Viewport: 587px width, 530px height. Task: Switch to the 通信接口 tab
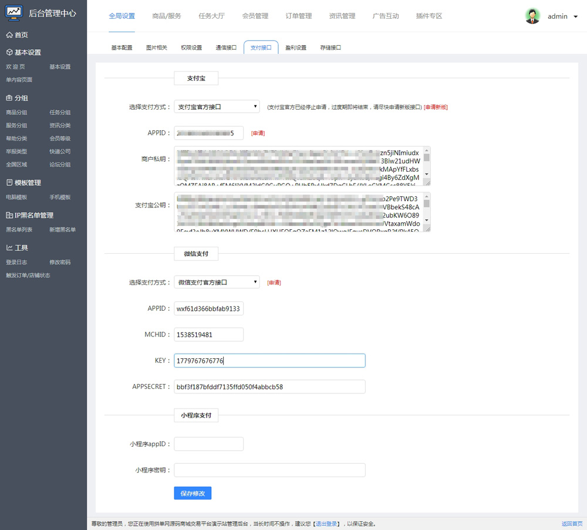pos(226,47)
